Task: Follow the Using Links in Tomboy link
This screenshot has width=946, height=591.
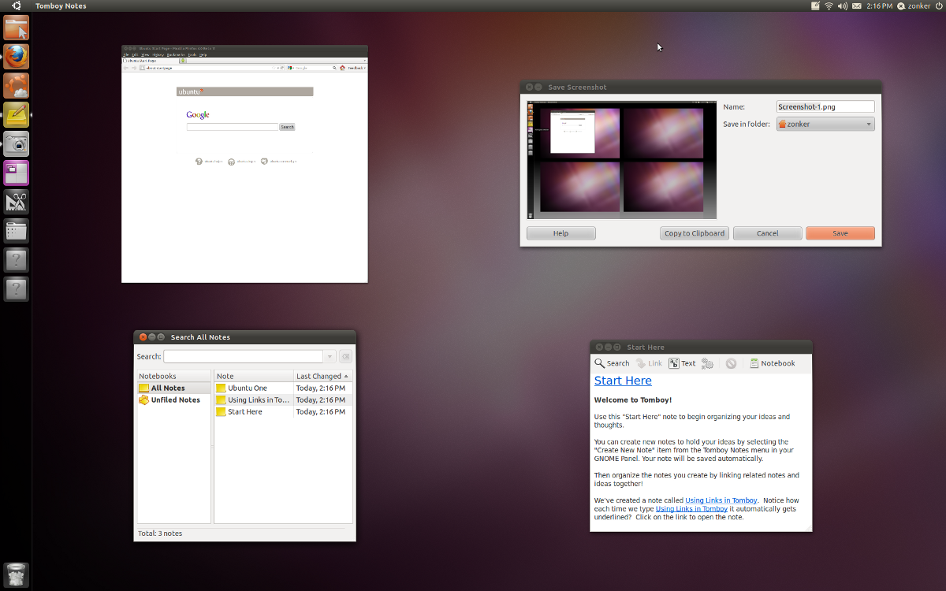Action: tap(721, 500)
